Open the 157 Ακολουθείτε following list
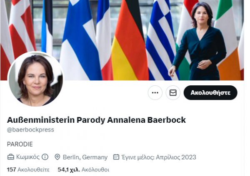This screenshot has width=250, height=176. point(28,169)
